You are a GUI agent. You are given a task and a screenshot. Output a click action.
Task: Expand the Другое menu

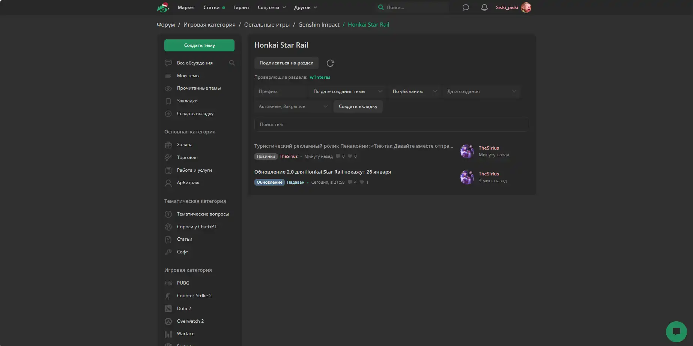pos(306,7)
